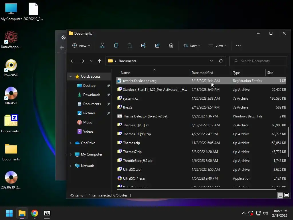Open the Windows Start menu
The height and width of the screenshot is (220, 293).
point(9,213)
